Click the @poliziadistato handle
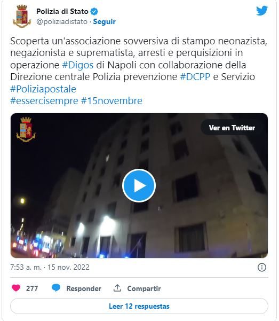The width and height of the screenshot is (279, 321). tap(62, 21)
